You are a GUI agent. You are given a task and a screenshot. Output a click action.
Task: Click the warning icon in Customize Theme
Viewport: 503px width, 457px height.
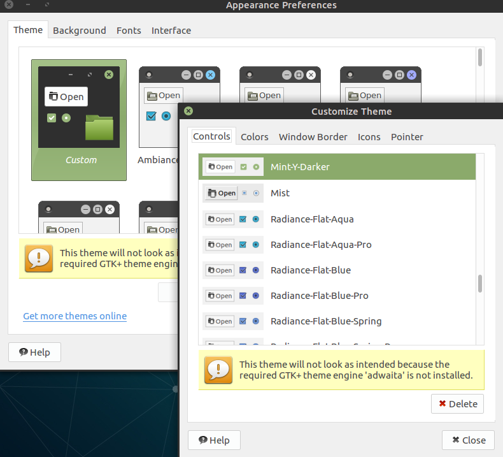click(218, 370)
